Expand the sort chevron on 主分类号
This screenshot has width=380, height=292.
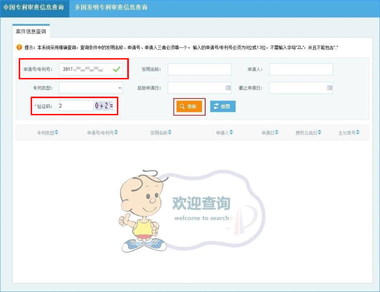[x=357, y=132]
